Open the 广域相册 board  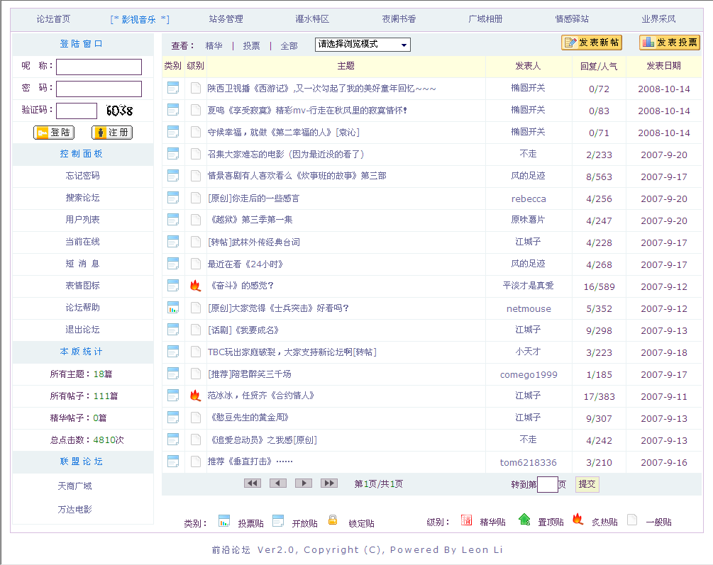tap(485, 19)
